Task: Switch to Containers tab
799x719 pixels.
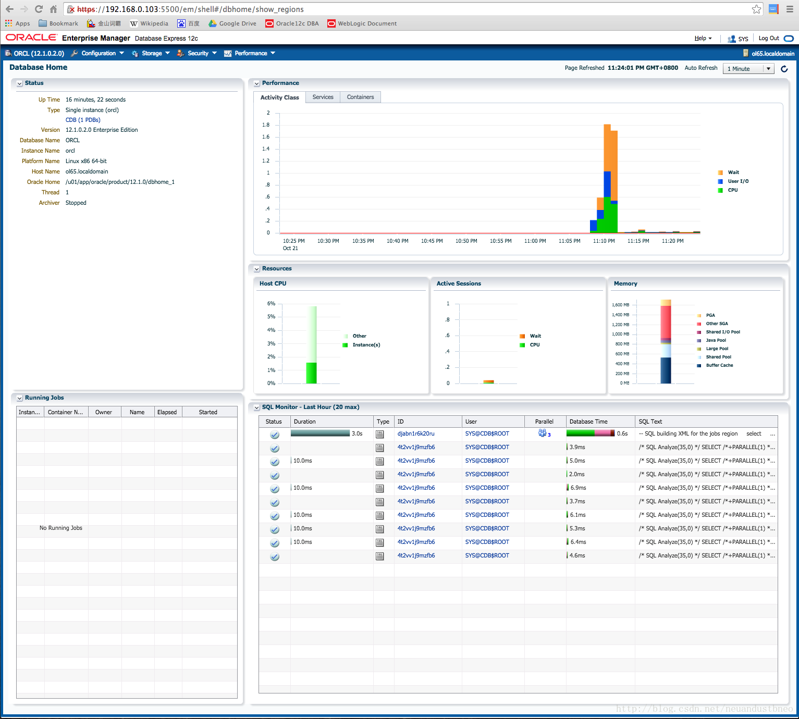Action: click(360, 97)
